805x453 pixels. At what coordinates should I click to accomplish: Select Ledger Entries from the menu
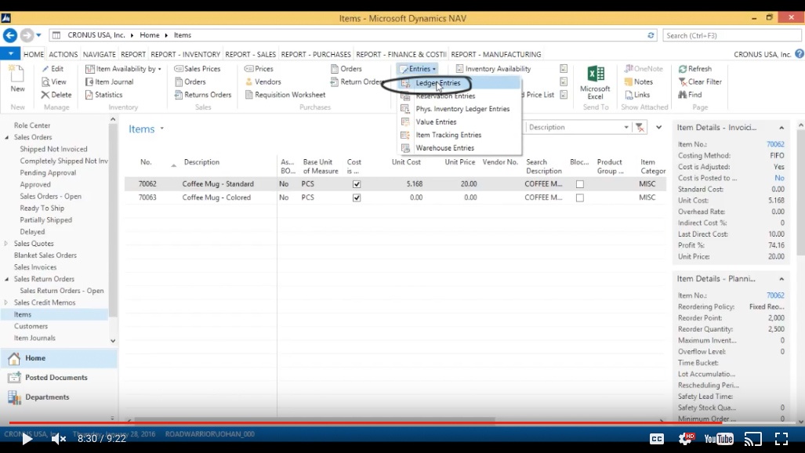(x=460, y=83)
